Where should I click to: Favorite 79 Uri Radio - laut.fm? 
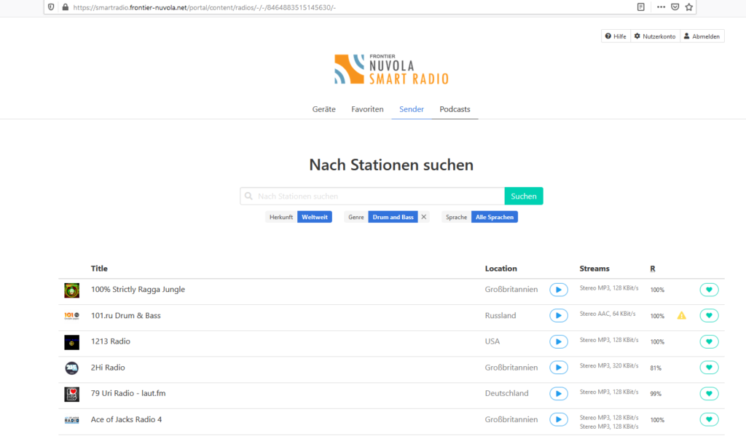pos(709,393)
